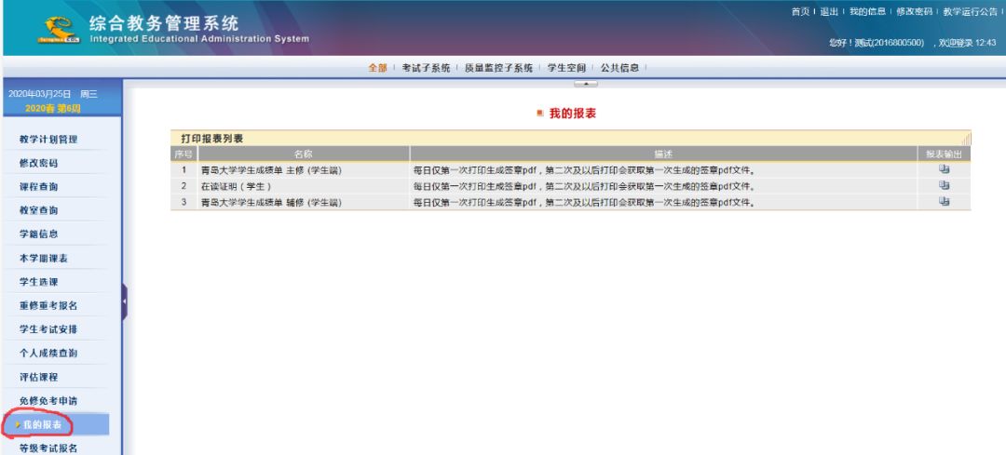Open the 学生空间 menu
This screenshot has height=455, width=1006.
point(566,68)
